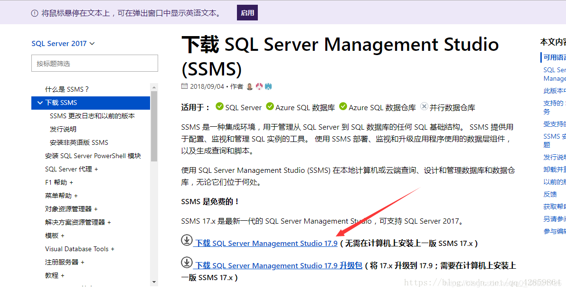Click the calendar icon beside 2018/09/04
Screen dimensions: 566x292
click(x=184, y=86)
